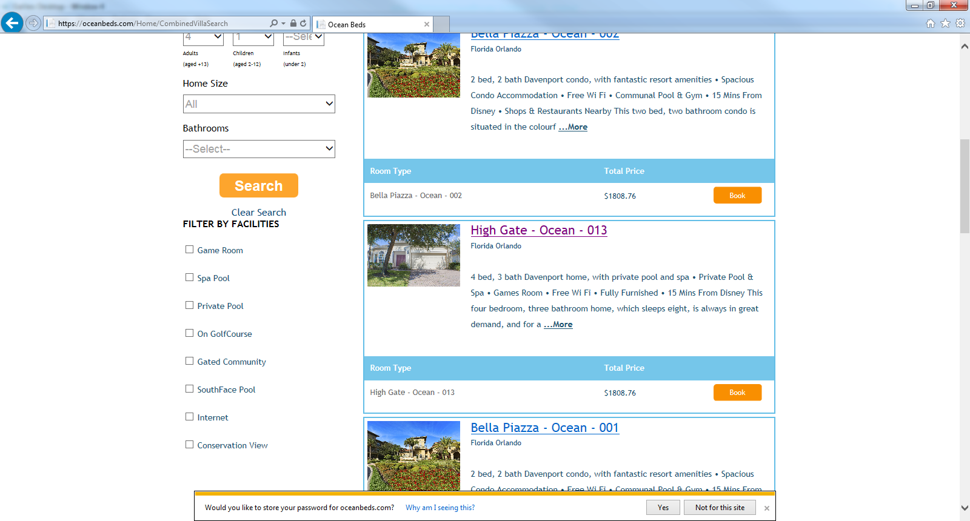Click the FILTER BY FACILITIES heading

(x=231, y=224)
